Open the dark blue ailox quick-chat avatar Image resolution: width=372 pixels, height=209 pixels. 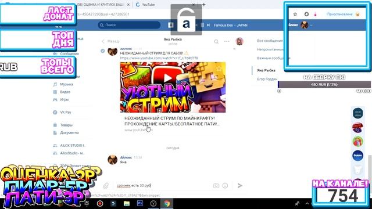[x=358, y=156]
